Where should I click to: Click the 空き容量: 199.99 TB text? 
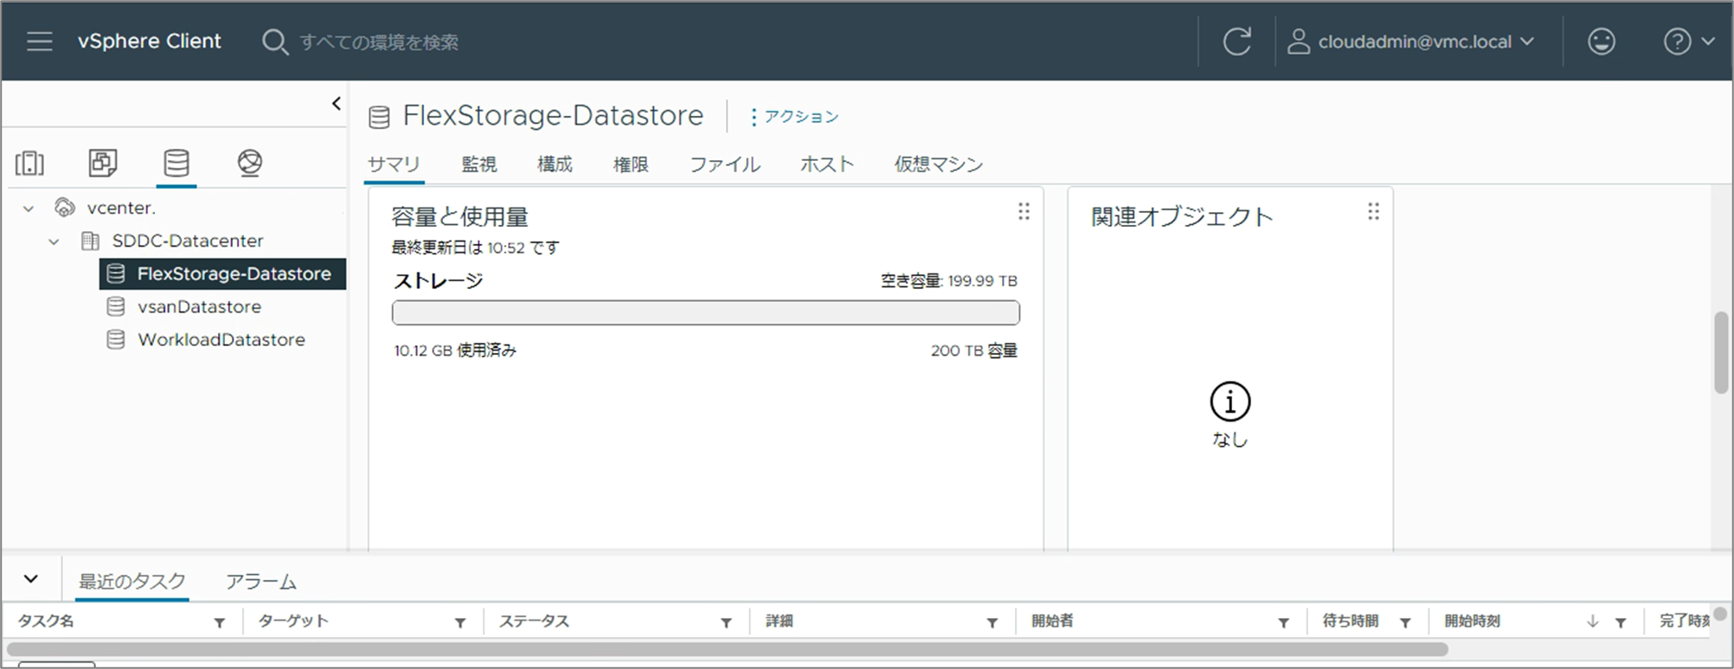coord(949,280)
